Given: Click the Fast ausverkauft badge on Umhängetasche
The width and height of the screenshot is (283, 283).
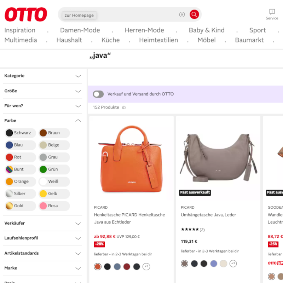Looking at the screenshot, I should click(x=195, y=192).
